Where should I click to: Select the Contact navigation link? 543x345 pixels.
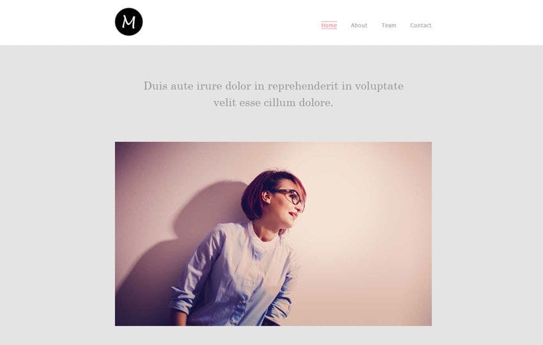pyautogui.click(x=421, y=26)
